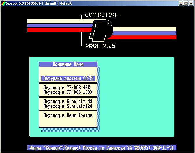Click the Xpeccy app icon in title bar
This screenshot has width=195, height=153.
(3, 3)
